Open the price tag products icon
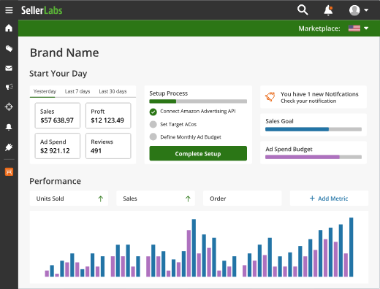Screen dimensions: 380x289 9,48
